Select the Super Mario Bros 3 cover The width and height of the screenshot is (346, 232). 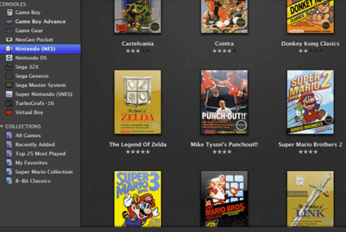[x=138, y=199]
